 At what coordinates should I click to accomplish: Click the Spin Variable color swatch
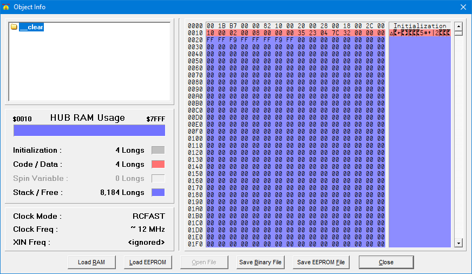click(x=158, y=179)
